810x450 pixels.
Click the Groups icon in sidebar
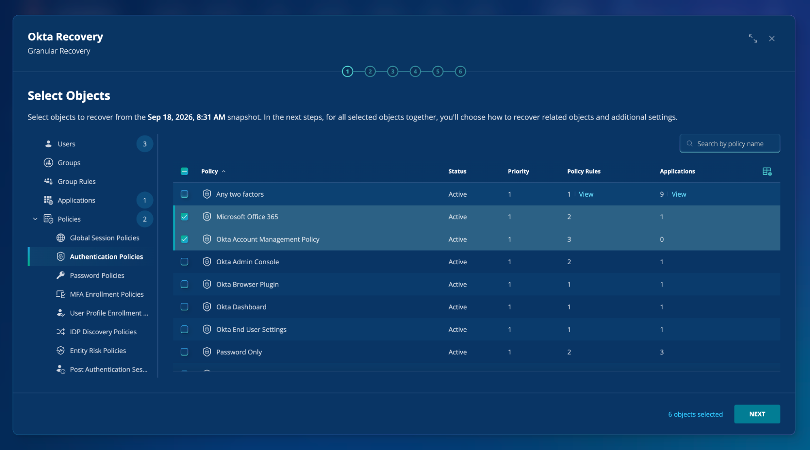(x=48, y=163)
